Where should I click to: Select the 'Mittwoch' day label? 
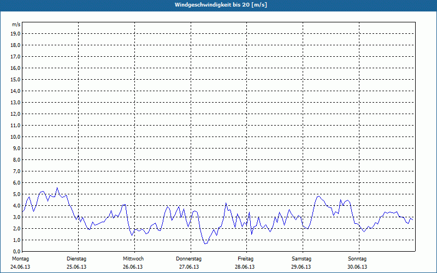pos(133,259)
